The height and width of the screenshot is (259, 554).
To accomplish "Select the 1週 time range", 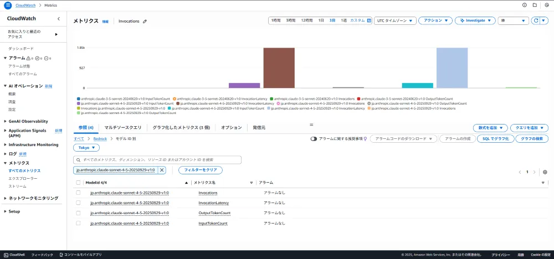I will pyautogui.click(x=344, y=21).
